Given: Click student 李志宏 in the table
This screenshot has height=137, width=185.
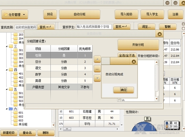Looking at the screenshot, I should point(87,118).
